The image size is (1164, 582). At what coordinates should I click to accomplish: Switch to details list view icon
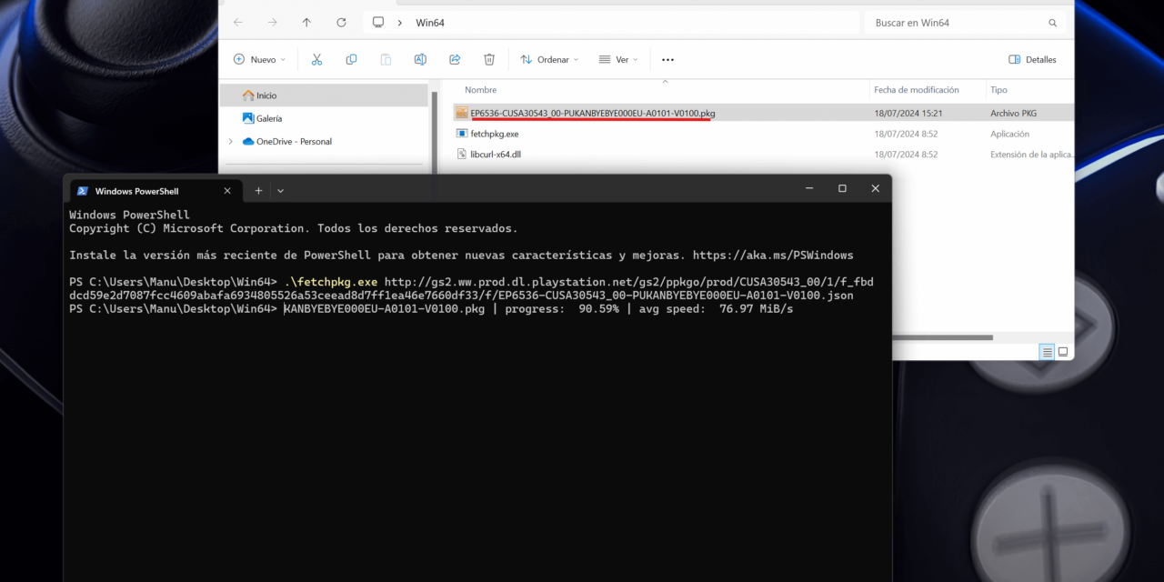[1047, 352]
